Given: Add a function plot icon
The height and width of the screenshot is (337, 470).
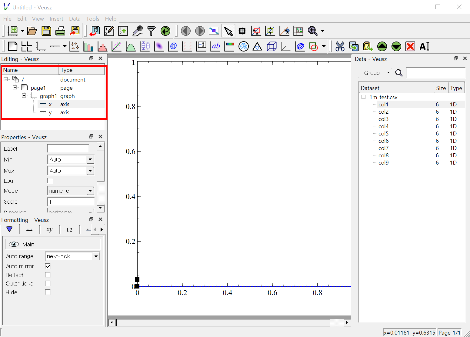Looking at the screenshot, I should (x=131, y=46).
